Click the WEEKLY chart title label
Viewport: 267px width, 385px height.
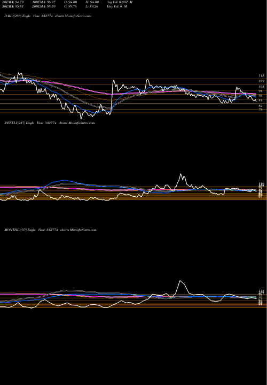(50, 123)
